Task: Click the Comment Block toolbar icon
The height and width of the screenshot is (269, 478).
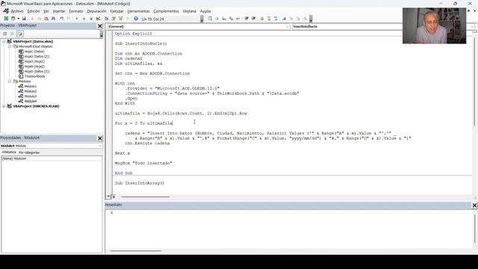Action: click(269, 19)
